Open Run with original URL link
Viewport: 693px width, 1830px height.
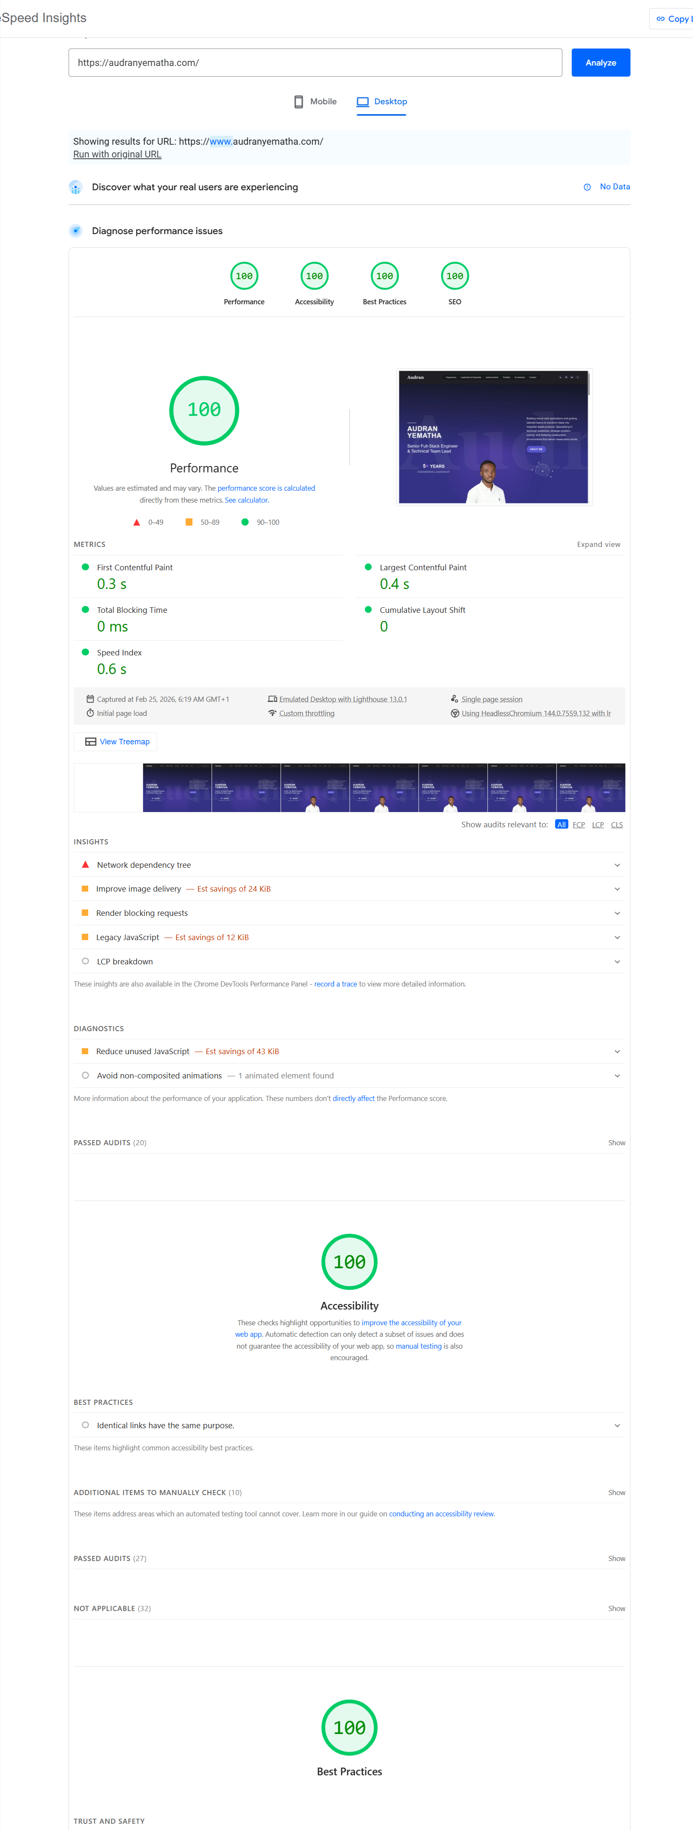pos(117,154)
